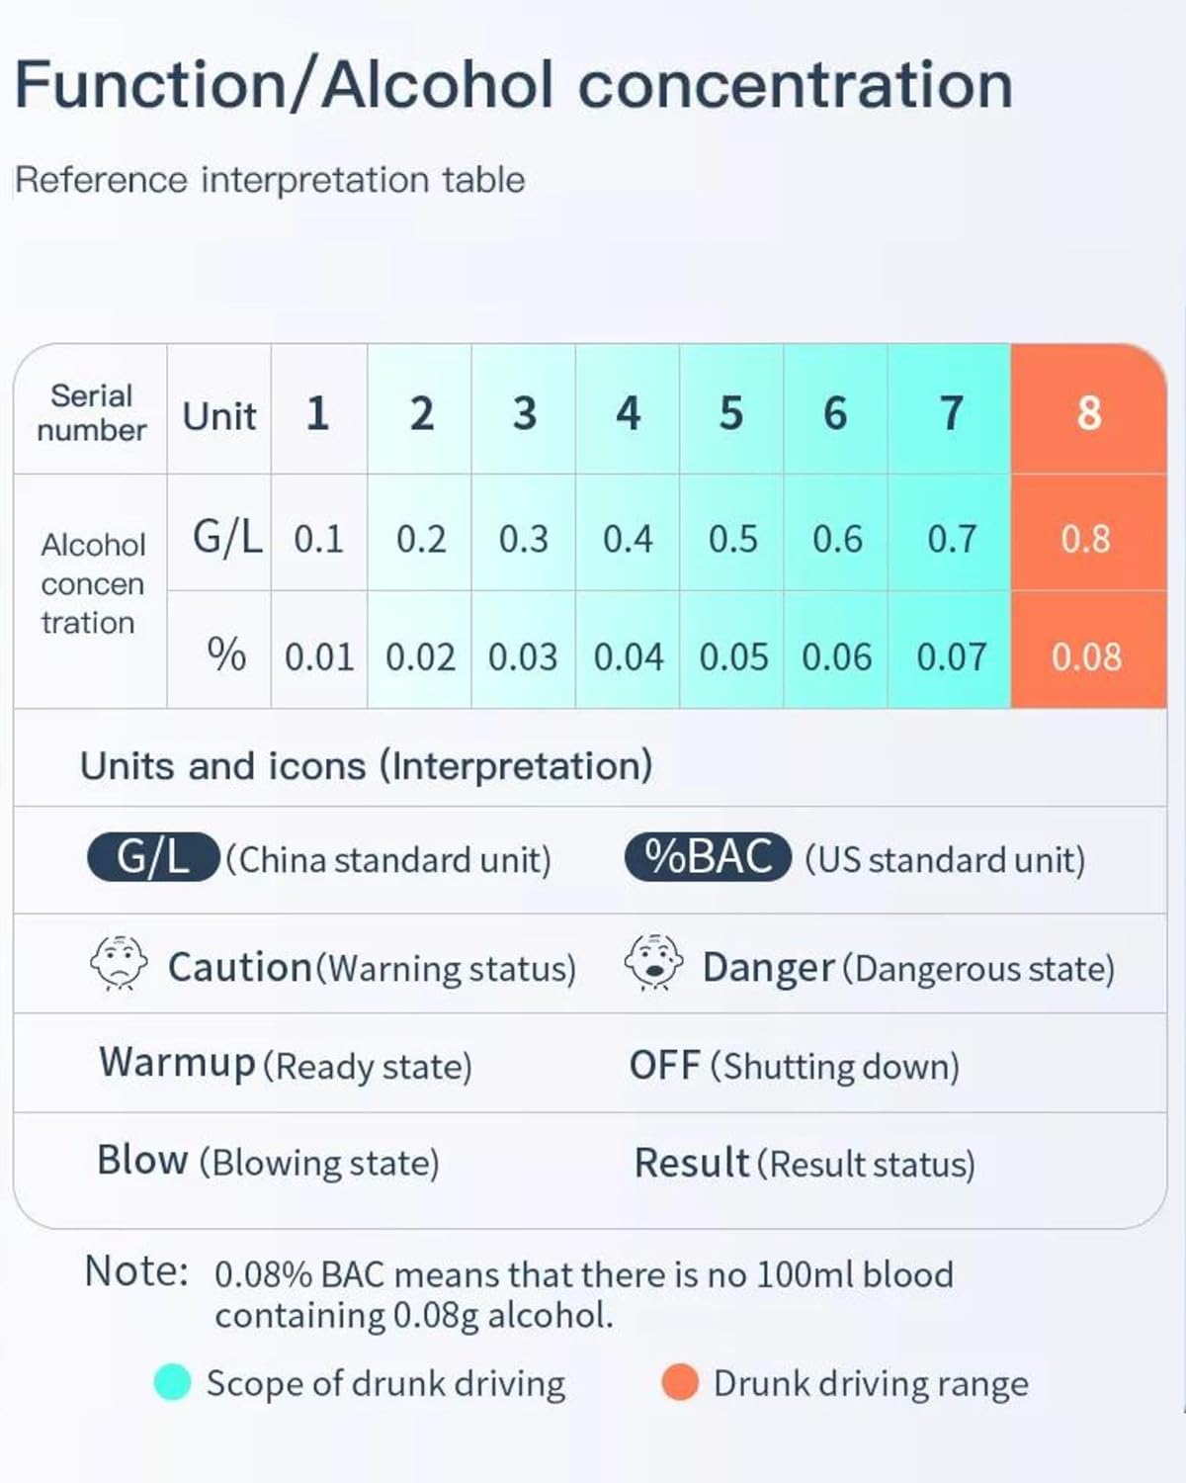Click the orange Drunk driving range dot
The width and height of the screenshot is (1186, 1483).
click(680, 1382)
